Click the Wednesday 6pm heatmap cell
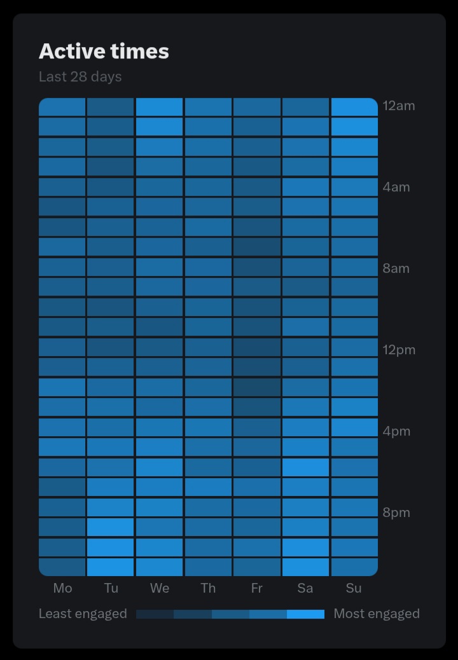Viewport: 458px width, 660px height. click(159, 467)
